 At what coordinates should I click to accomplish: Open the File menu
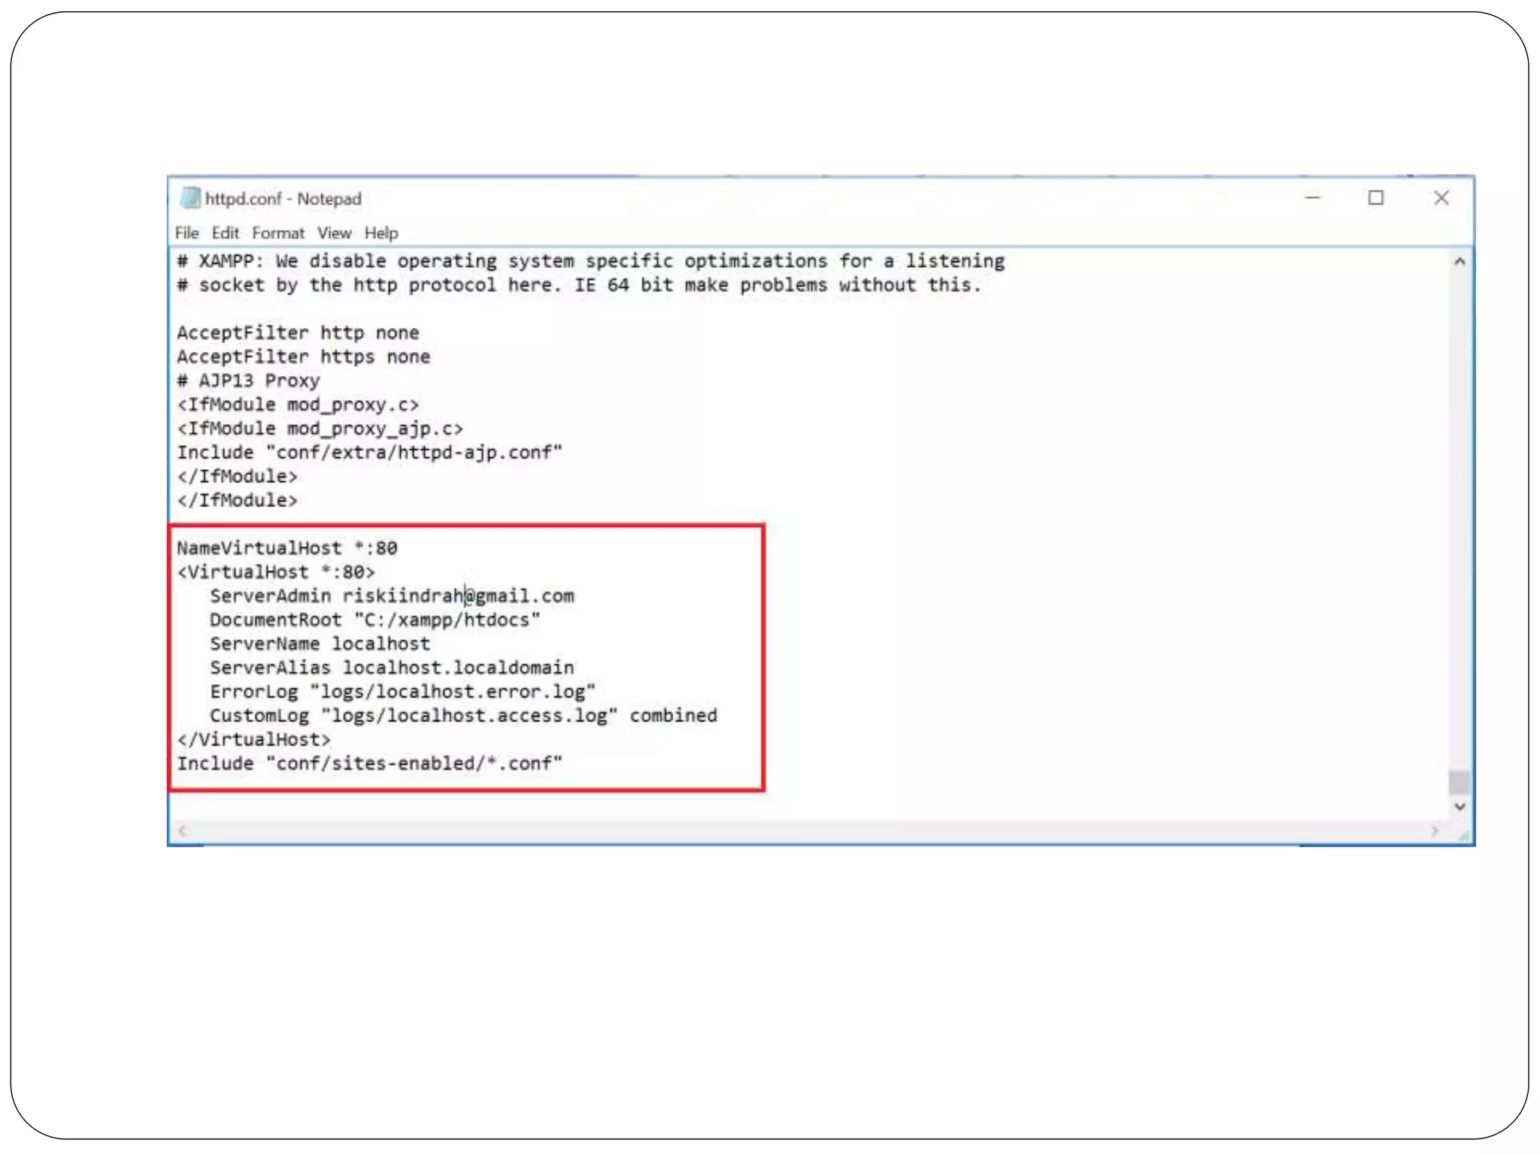[x=186, y=233]
